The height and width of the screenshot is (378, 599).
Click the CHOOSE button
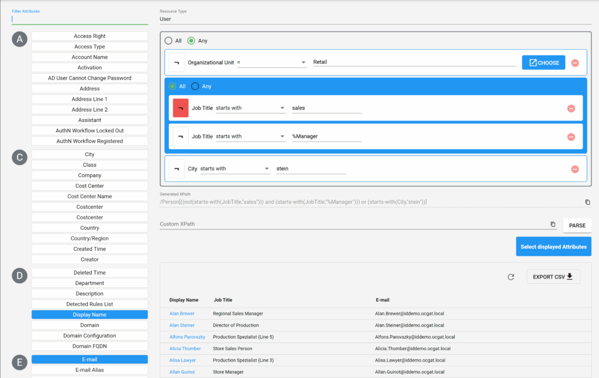coord(543,63)
